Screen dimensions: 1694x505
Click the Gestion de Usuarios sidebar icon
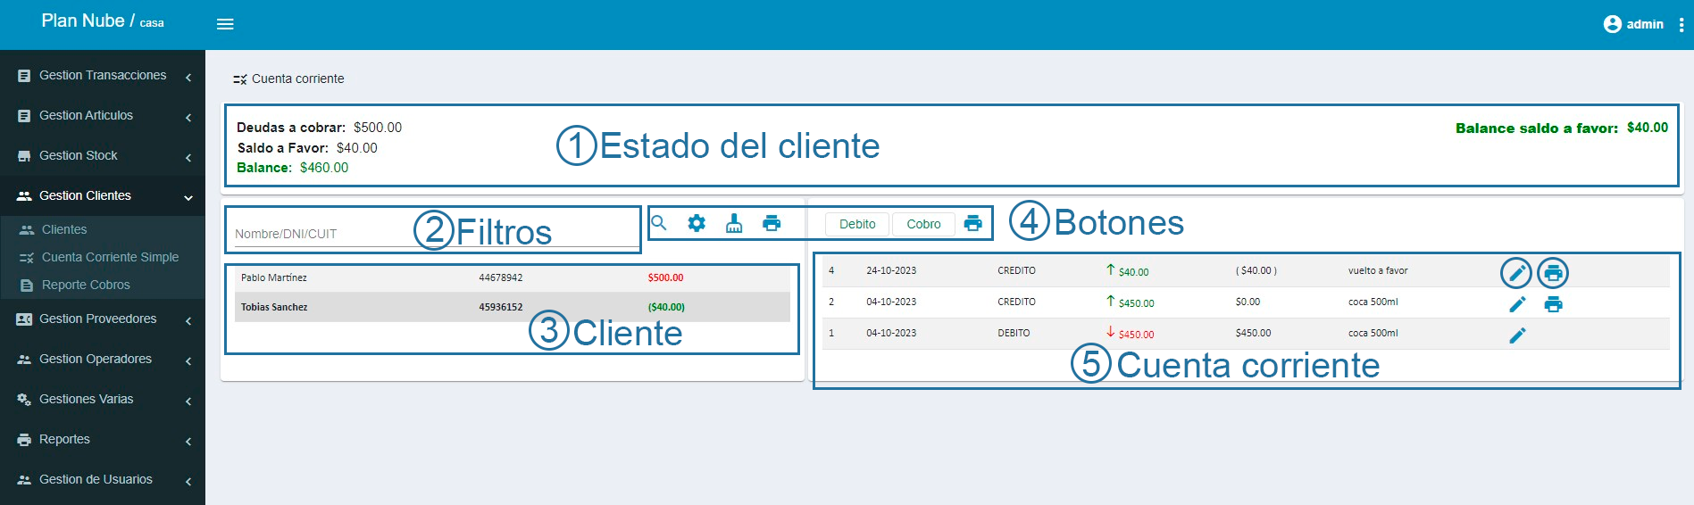pos(24,480)
